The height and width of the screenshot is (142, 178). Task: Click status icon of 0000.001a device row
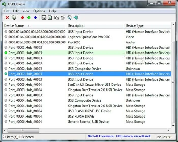6,32
